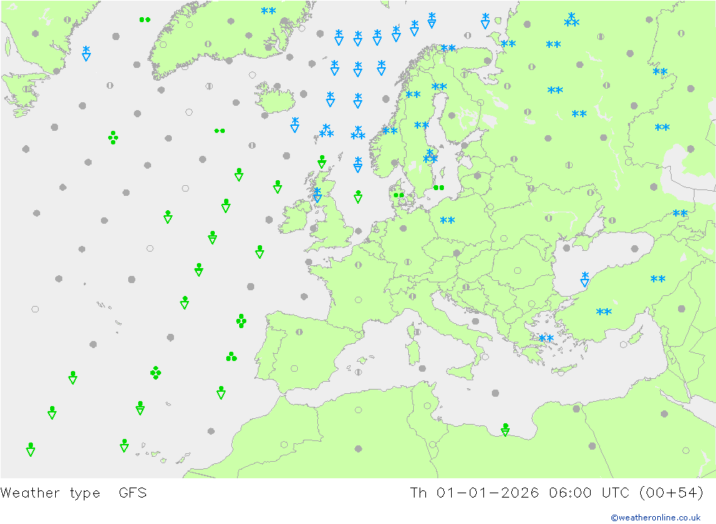
Task: Click the open circle symbol over Tunisia
Action: (427, 406)
